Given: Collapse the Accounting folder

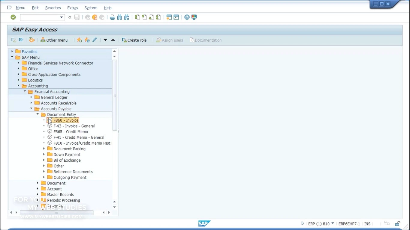Looking at the screenshot, I should click(18, 86).
